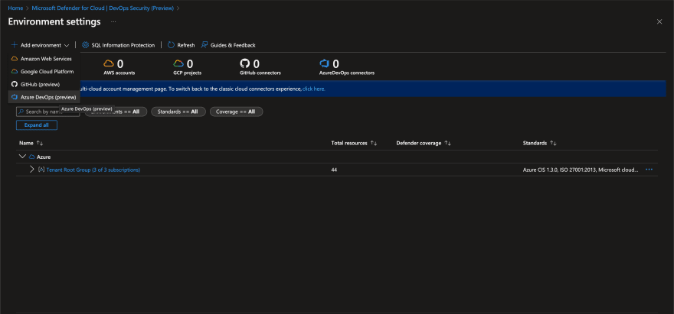The image size is (674, 314).
Task: Open the Coverage == All filter
Action: click(x=237, y=112)
